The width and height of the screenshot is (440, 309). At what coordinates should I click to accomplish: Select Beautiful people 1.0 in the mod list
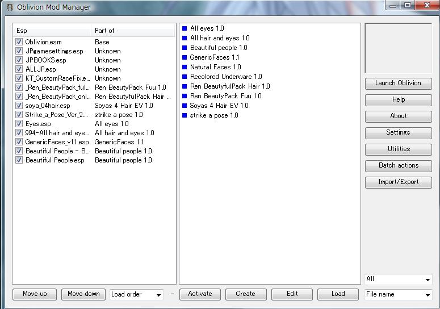point(219,48)
